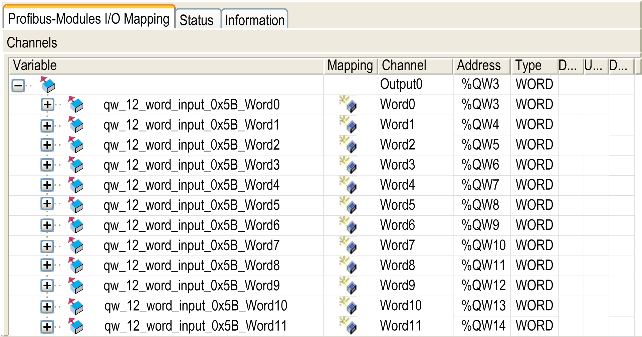The height and width of the screenshot is (337, 642).
Task: Click the Address column header
Action: (482, 65)
